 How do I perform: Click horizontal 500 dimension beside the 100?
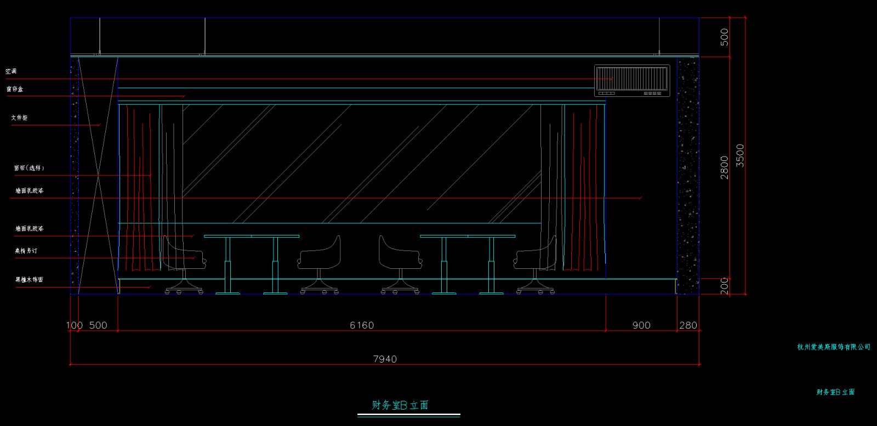(x=98, y=325)
